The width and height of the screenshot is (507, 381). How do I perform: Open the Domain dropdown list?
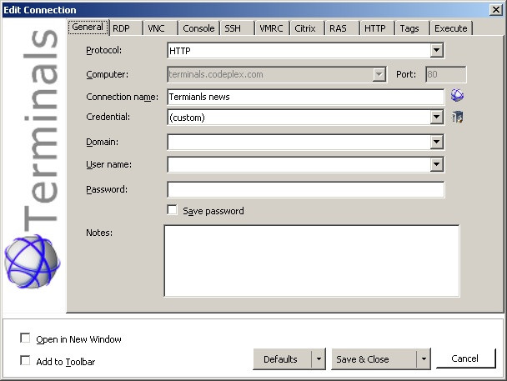point(436,142)
